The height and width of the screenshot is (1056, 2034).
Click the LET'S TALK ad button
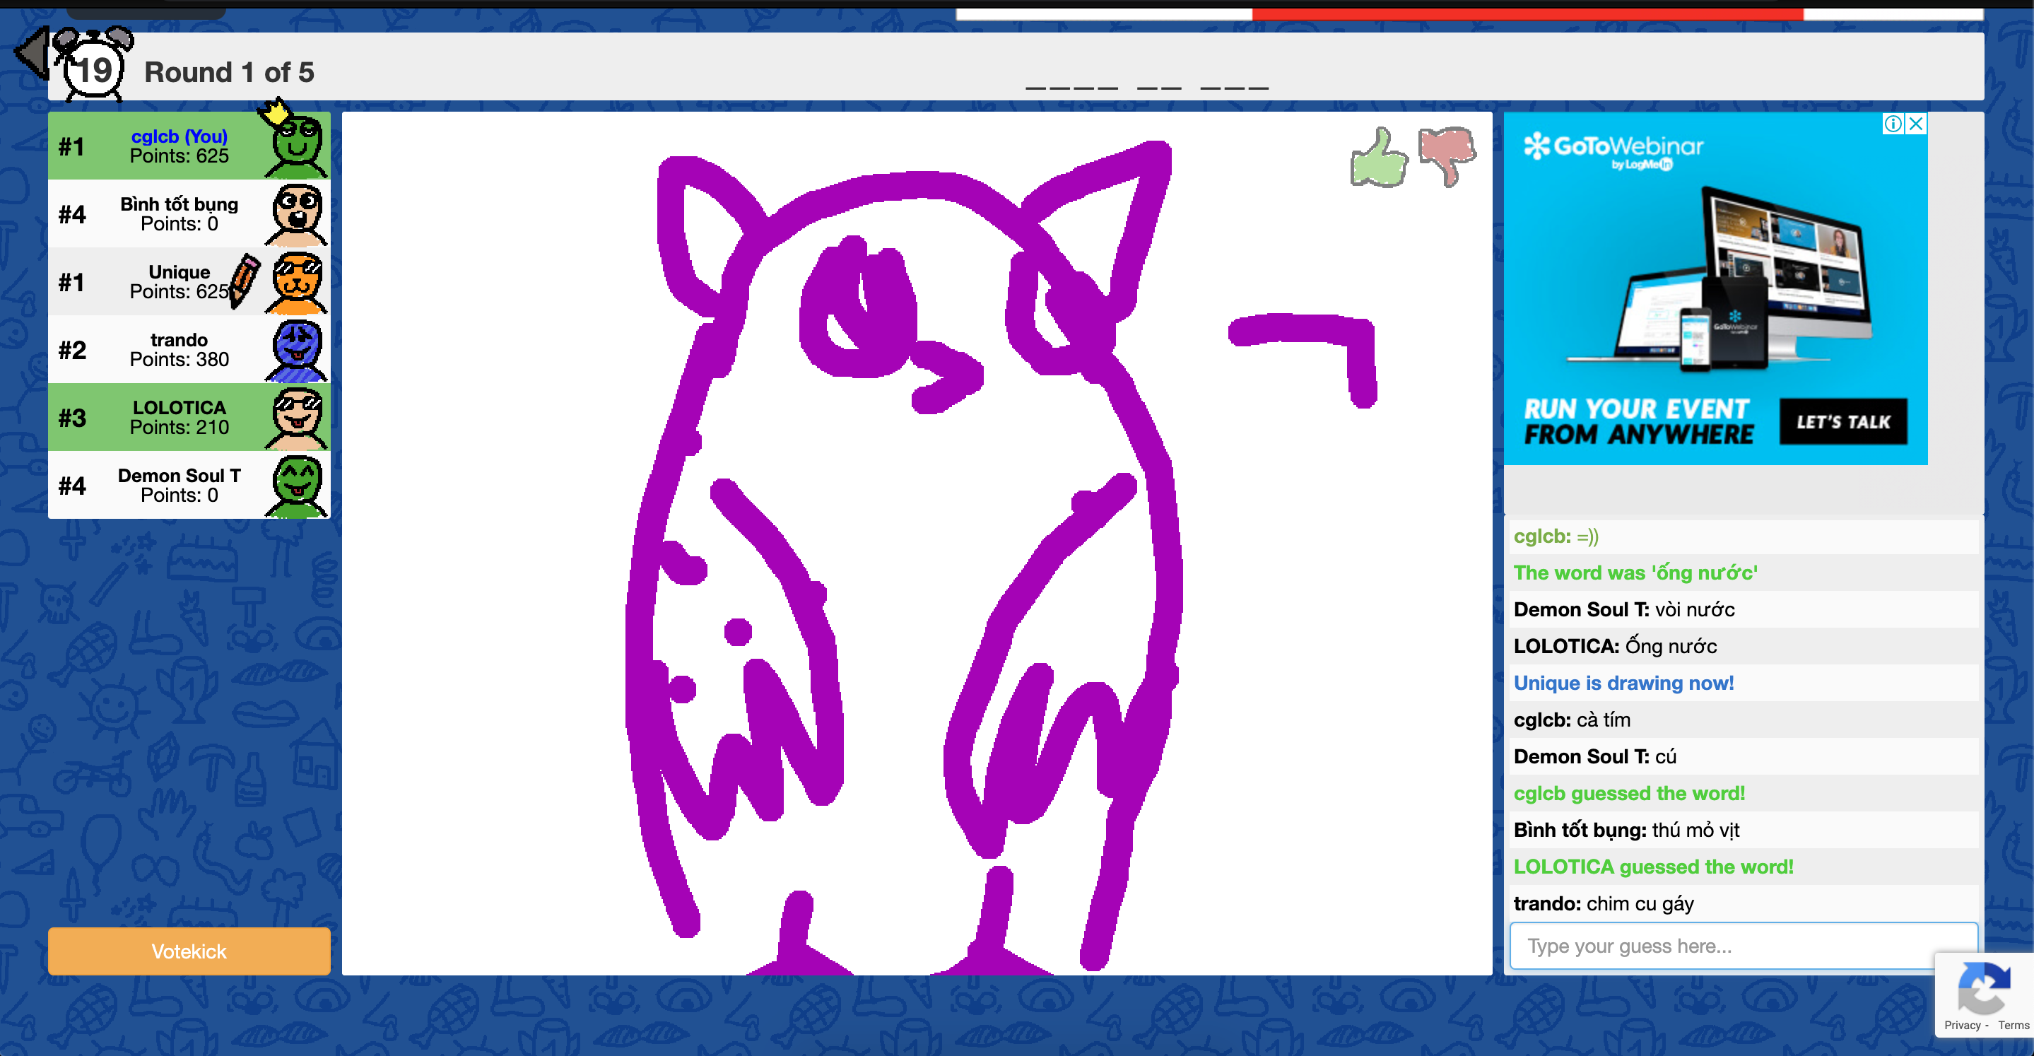[x=1842, y=422]
